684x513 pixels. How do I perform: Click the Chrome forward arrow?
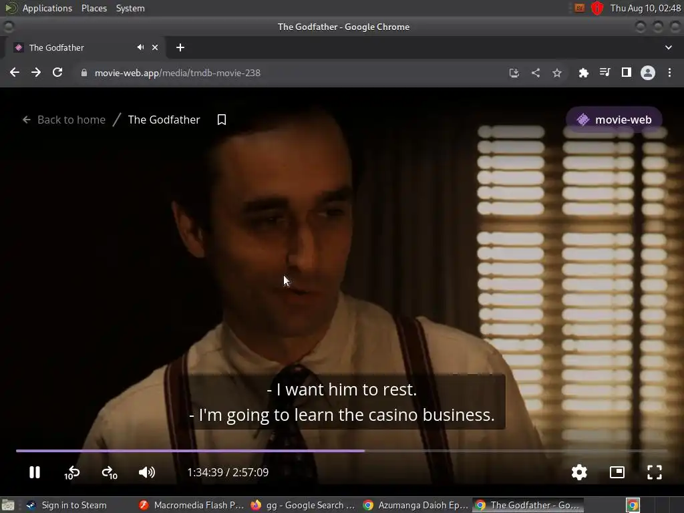[36, 72]
